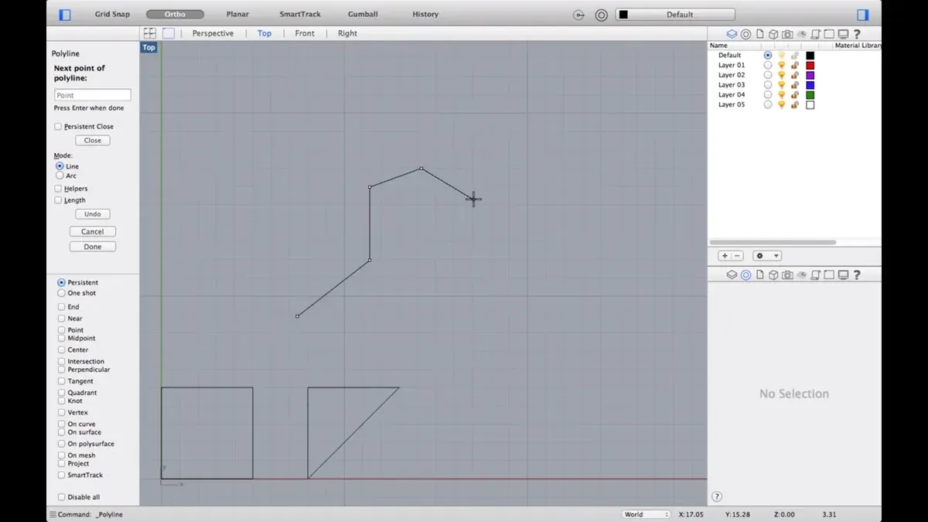Enable the Midpoint object snap checkbox
The width and height of the screenshot is (928, 522).
[x=61, y=338]
